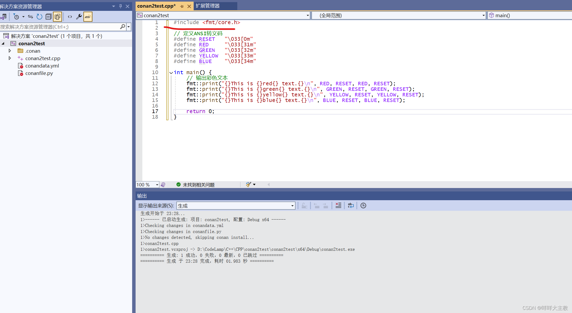The height and width of the screenshot is (313, 572).
Task: Click line 1 include fmt/core.h
Action: (x=207, y=23)
